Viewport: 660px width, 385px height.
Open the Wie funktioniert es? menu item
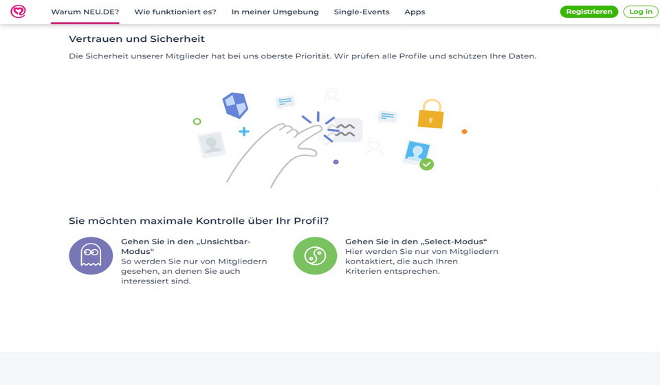(x=175, y=12)
